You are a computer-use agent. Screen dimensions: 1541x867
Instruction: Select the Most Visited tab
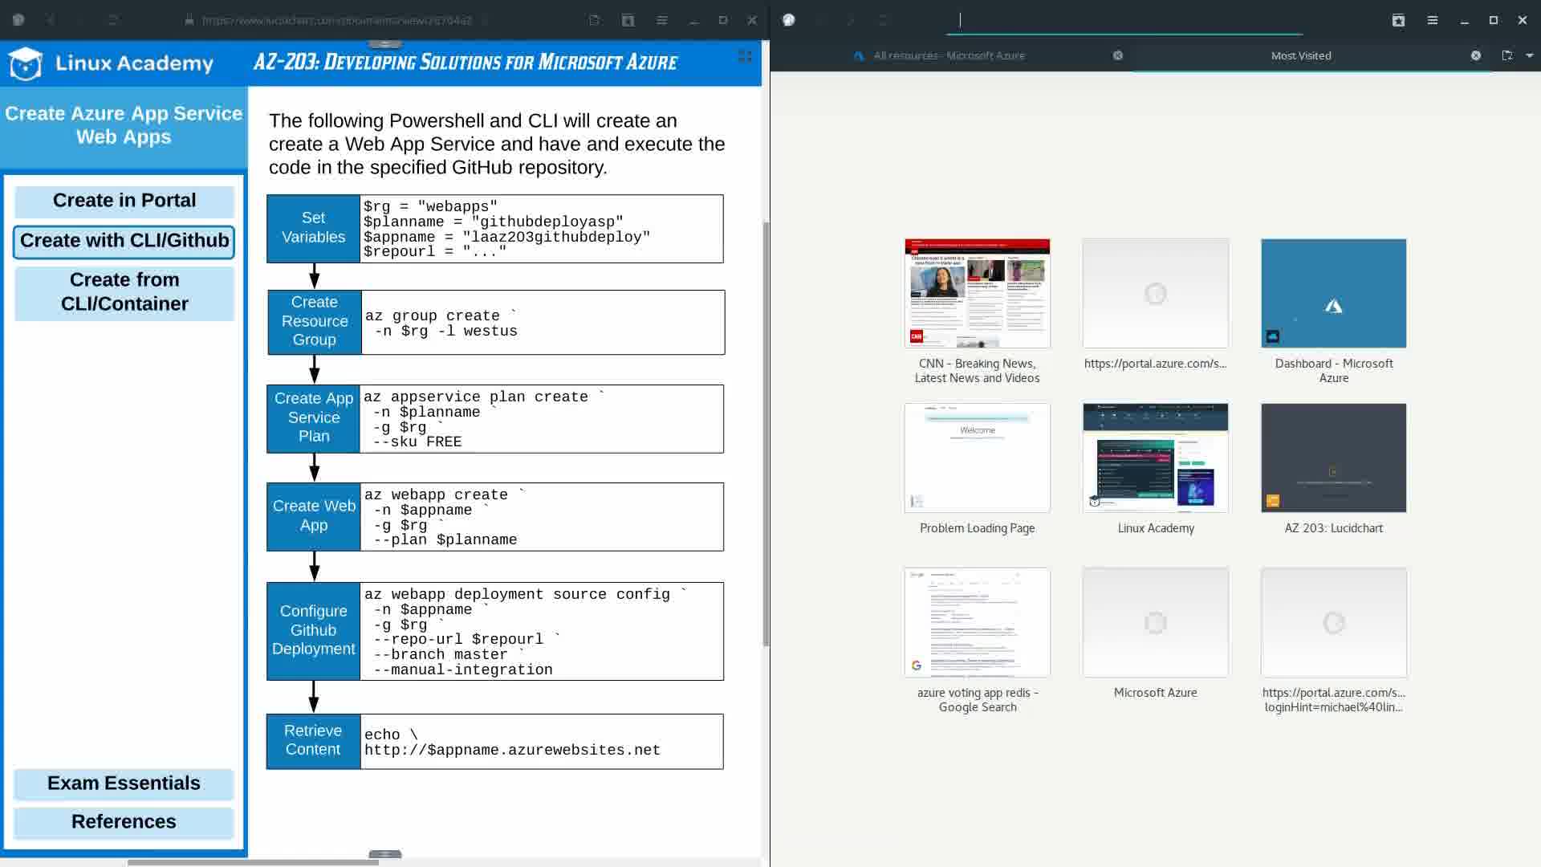tap(1300, 55)
